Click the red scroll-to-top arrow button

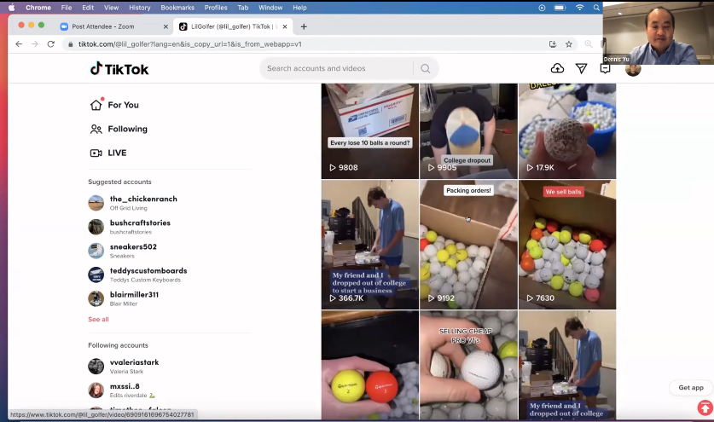click(705, 407)
